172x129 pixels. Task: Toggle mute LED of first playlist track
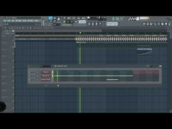click(13, 40)
